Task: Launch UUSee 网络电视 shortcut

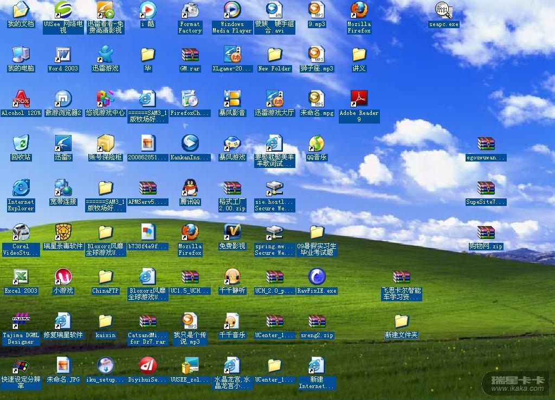Action: 63,10
